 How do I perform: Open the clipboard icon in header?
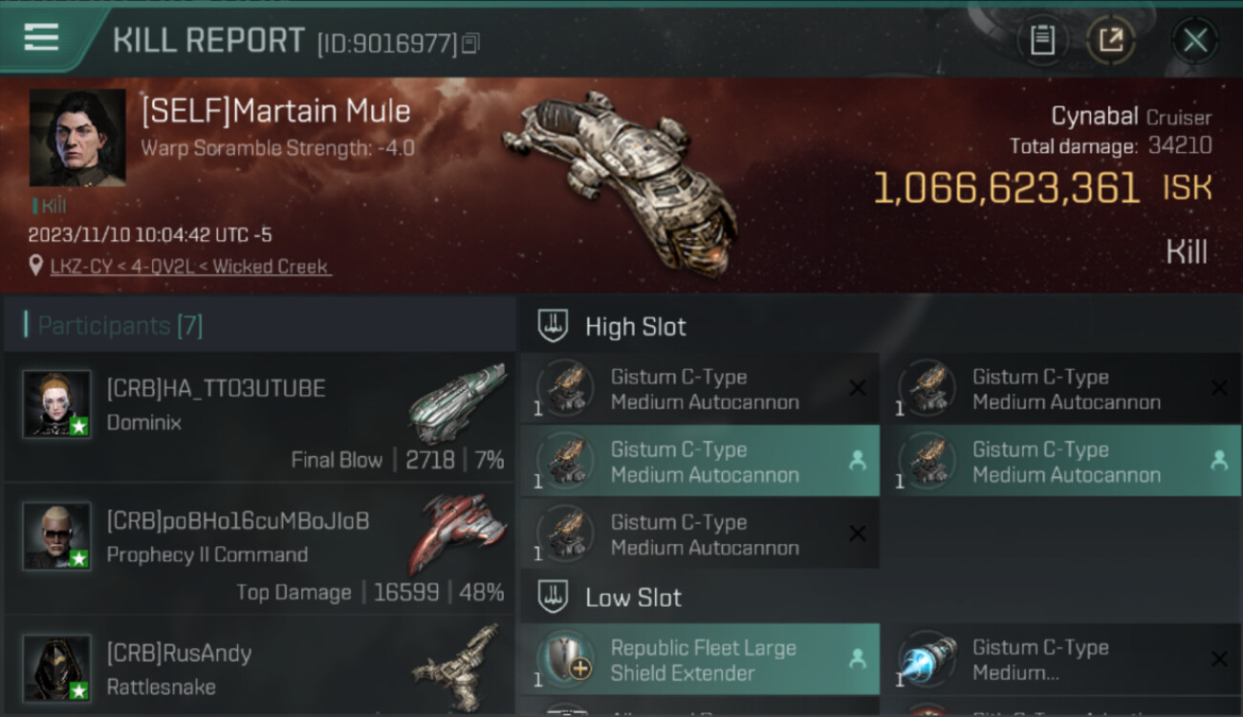pyautogui.click(x=1042, y=40)
